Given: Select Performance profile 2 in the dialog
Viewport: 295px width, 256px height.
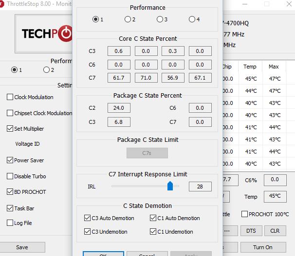Looking at the screenshot, I should coord(128,19).
